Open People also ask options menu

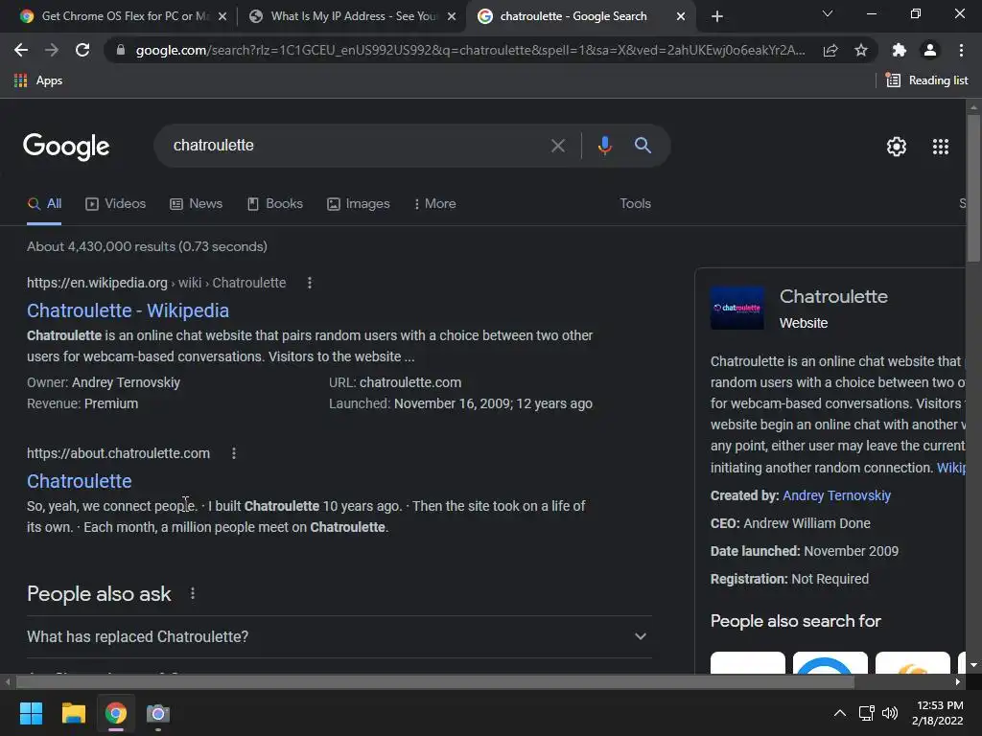coord(192,593)
